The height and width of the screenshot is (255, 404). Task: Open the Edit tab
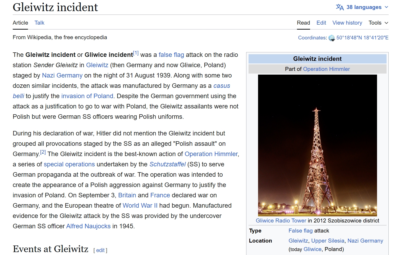(321, 23)
